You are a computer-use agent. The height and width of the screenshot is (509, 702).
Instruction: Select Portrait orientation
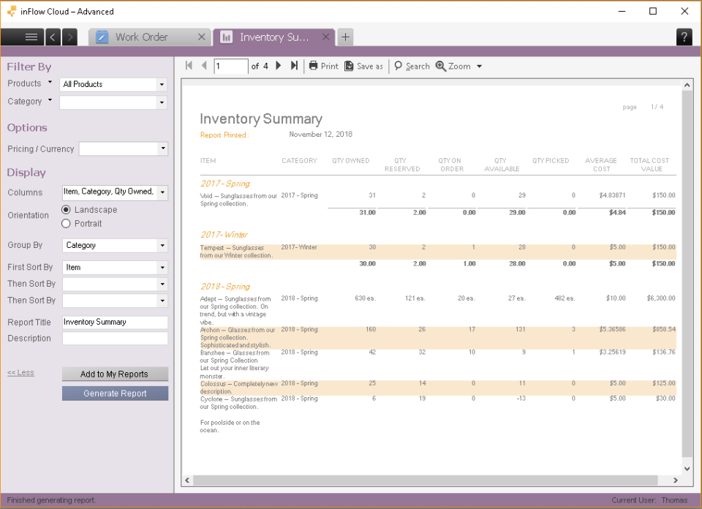tap(67, 224)
